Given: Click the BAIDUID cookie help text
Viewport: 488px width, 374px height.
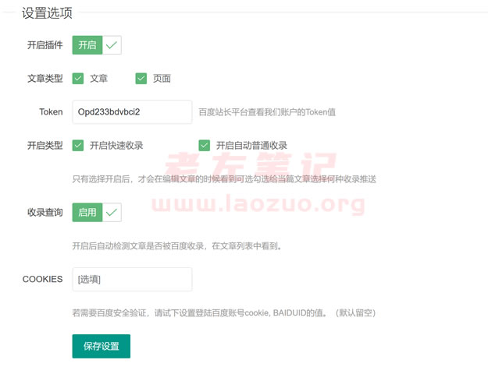Looking at the screenshot, I should pyautogui.click(x=224, y=312).
